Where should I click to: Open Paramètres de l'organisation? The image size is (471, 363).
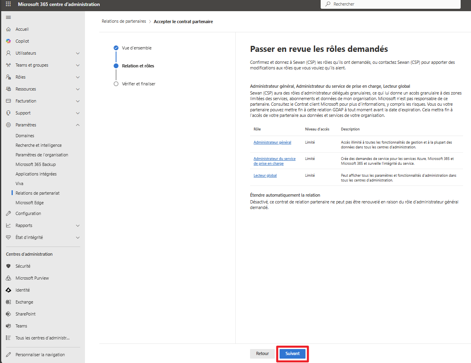42,155
